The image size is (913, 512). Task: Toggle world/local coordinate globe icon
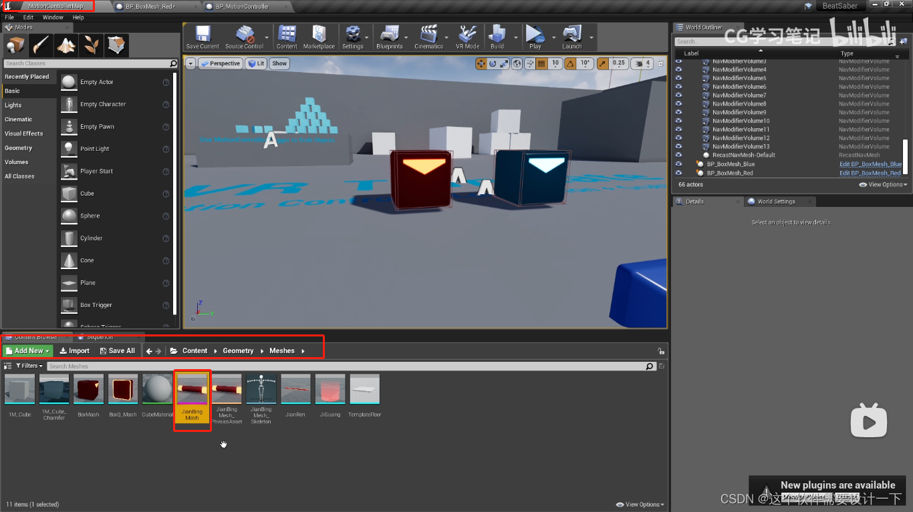(x=518, y=63)
